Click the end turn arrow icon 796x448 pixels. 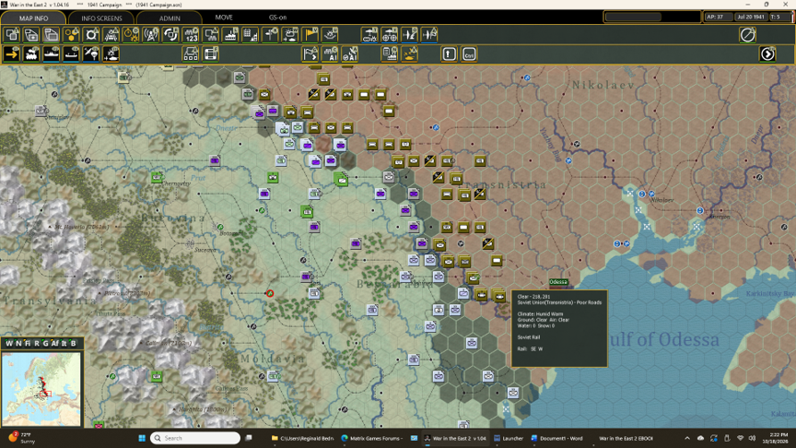point(767,53)
